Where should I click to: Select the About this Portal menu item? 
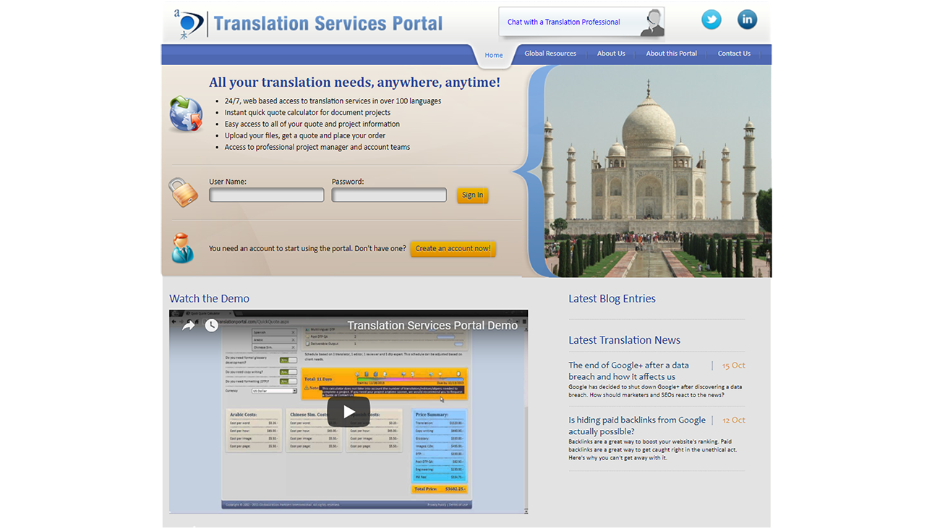671,54
